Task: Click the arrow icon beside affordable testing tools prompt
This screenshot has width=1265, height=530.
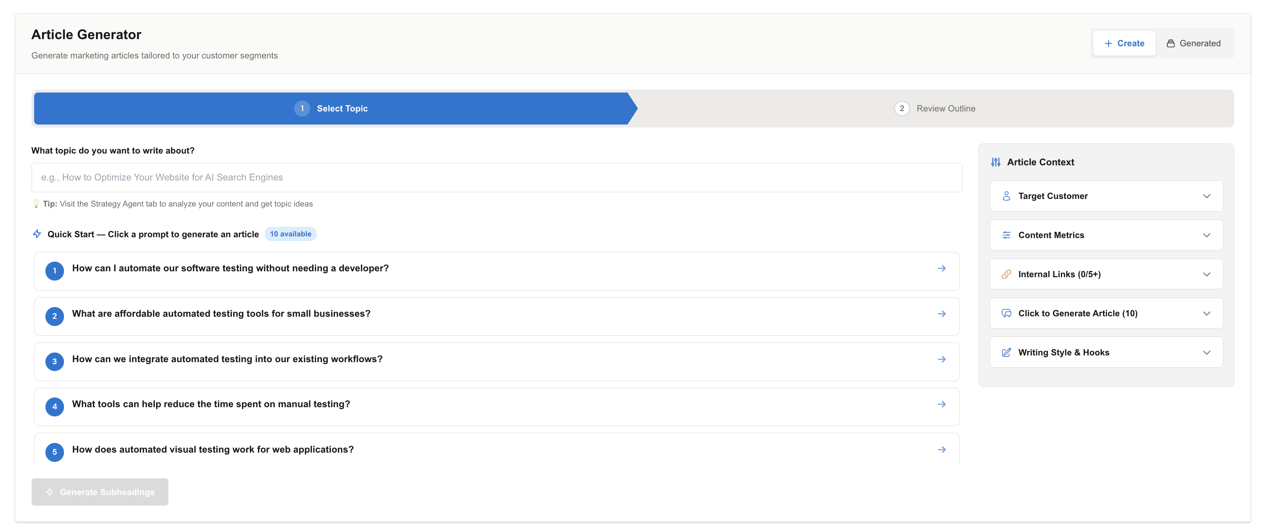Action: (941, 314)
